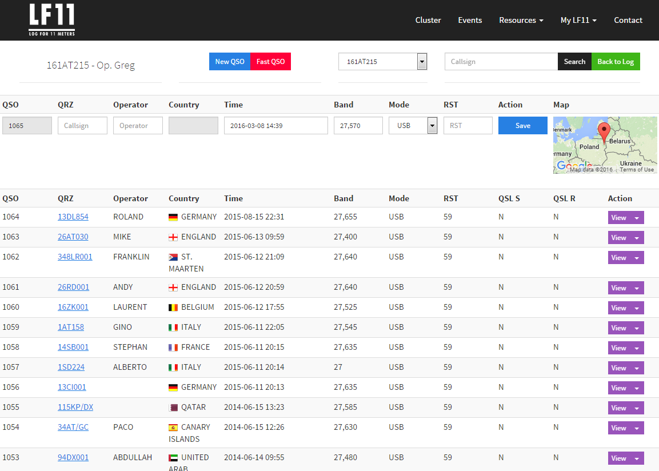Go to the Cluster page

coord(428,20)
